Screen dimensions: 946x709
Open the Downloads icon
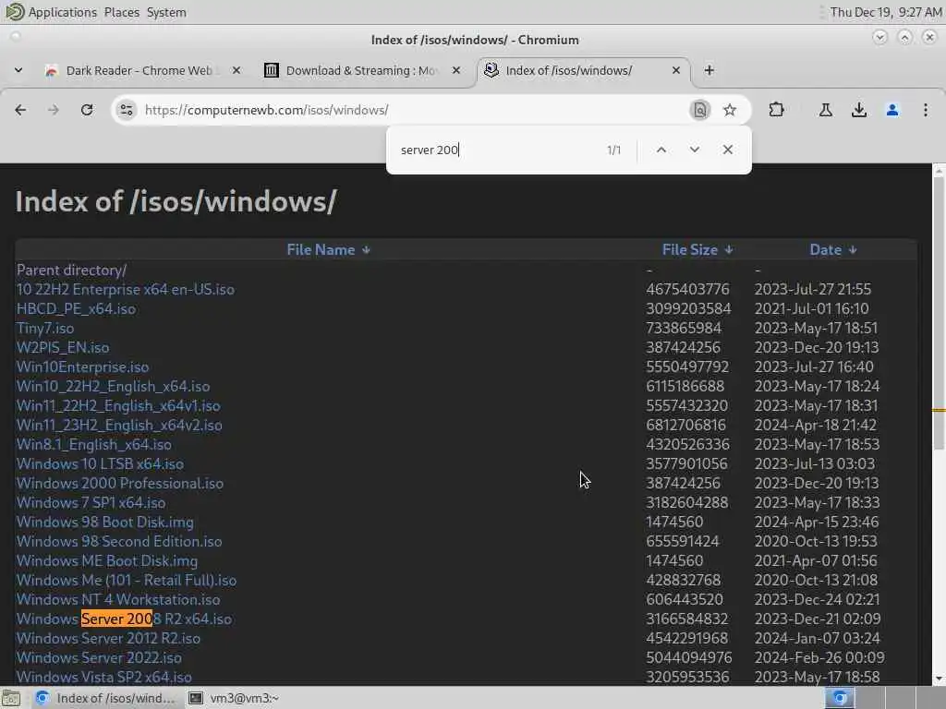859,110
